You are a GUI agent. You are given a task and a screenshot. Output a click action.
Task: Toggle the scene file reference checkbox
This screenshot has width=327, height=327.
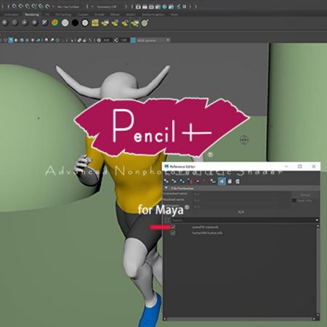coord(173,227)
